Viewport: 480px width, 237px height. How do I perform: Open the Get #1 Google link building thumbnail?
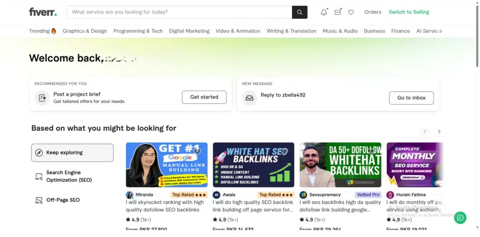pyautogui.click(x=166, y=165)
